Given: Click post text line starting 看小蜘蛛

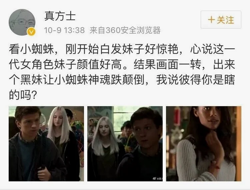Looking at the screenshot, I should pos(122,49).
